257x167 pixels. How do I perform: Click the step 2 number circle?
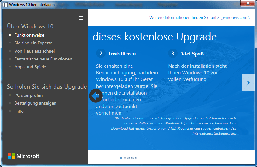click(x=101, y=53)
